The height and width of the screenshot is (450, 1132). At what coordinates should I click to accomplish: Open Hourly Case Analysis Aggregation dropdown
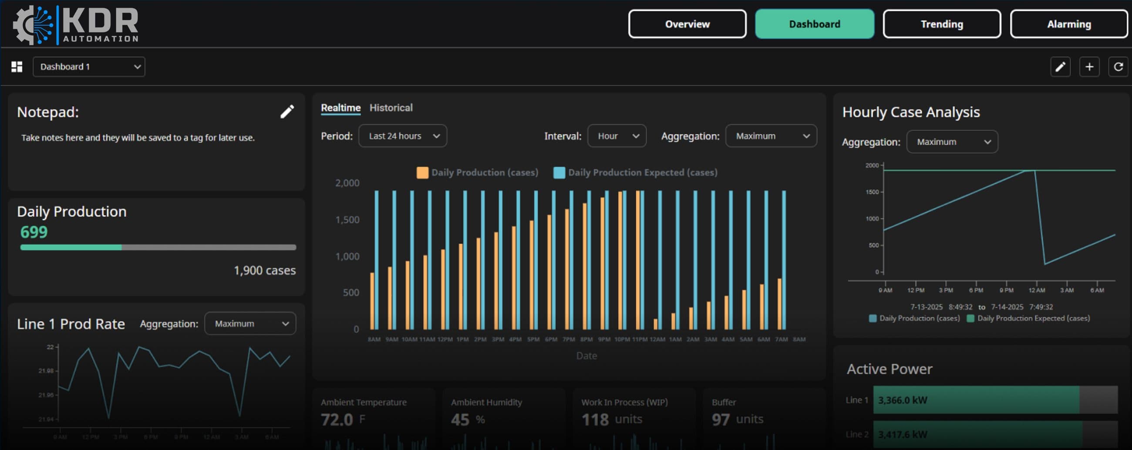click(x=952, y=142)
